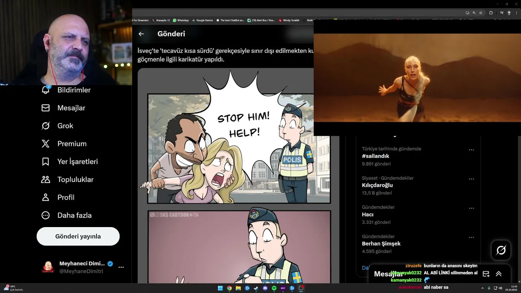Click the '9.861 gönderi' count text
The height and width of the screenshot is (293, 521).
[376, 164]
